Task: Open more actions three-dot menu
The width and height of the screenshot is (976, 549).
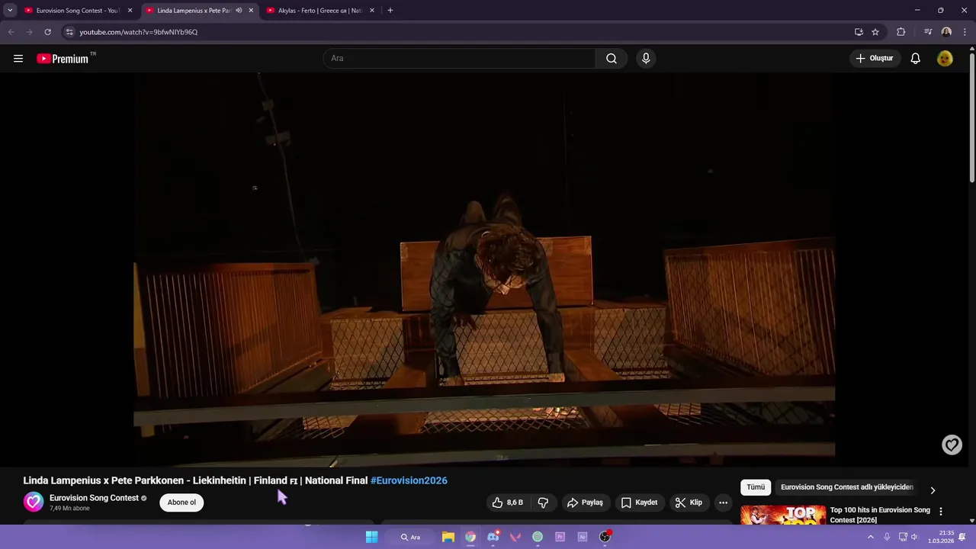Action: click(723, 502)
